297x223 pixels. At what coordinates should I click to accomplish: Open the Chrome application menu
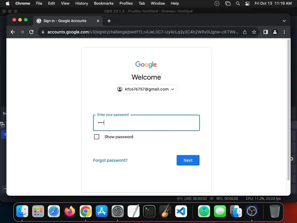[23, 3]
